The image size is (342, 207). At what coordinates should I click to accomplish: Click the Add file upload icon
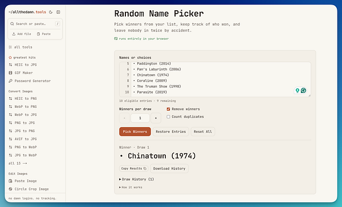[14, 34]
